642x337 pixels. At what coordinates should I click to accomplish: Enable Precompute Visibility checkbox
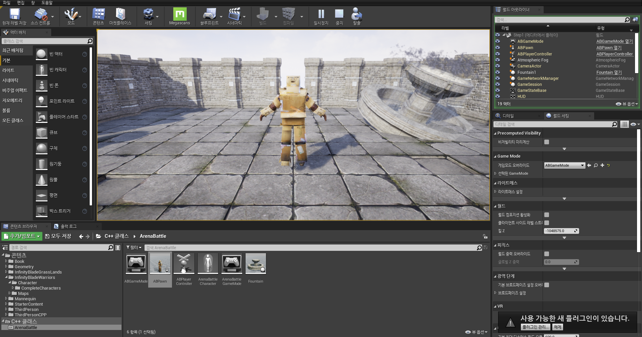[x=547, y=142]
